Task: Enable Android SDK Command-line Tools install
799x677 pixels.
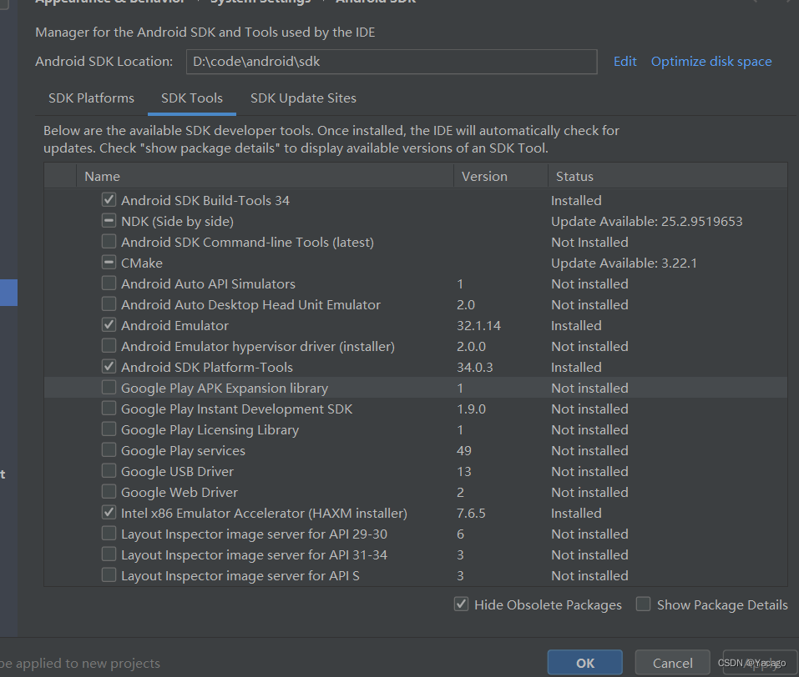Action: (x=109, y=242)
